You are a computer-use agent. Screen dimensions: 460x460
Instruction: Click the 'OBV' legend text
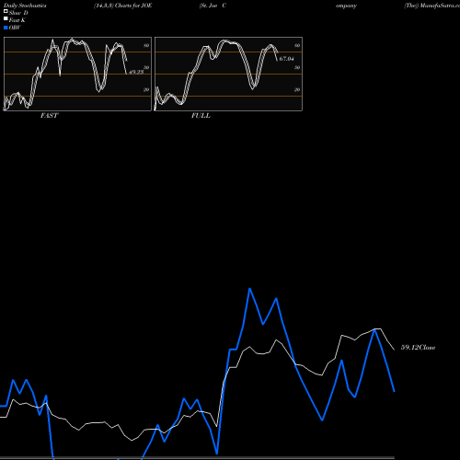(15, 28)
